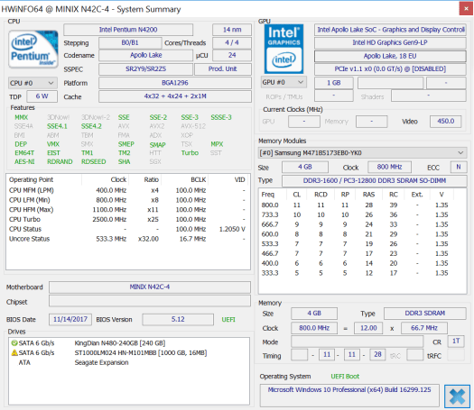This screenshot has width=474, height=410.
Task: Click the BIOS Date 11/14/2017 field
Action: click(70, 319)
